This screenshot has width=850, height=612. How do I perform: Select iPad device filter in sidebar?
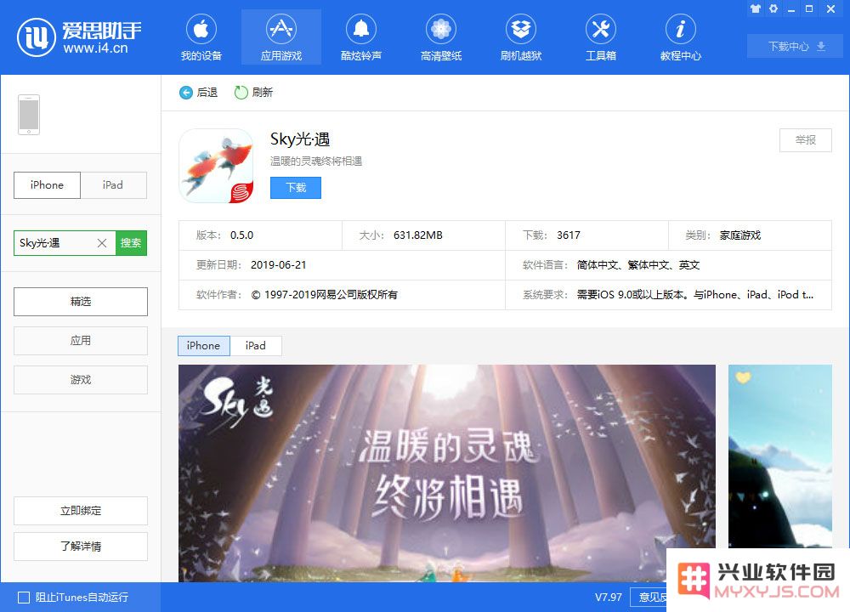tap(113, 184)
